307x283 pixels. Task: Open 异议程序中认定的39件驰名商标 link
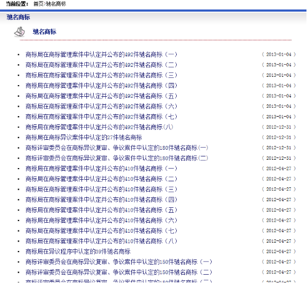click(78, 251)
